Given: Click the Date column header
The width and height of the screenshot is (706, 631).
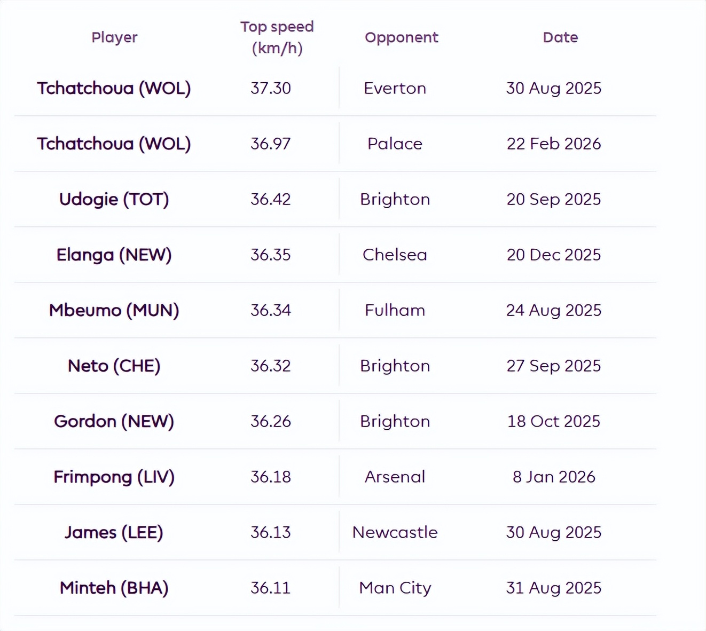Looking at the screenshot, I should (x=560, y=37).
